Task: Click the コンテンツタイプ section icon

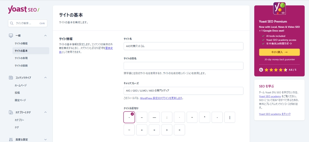Action: 11,77
